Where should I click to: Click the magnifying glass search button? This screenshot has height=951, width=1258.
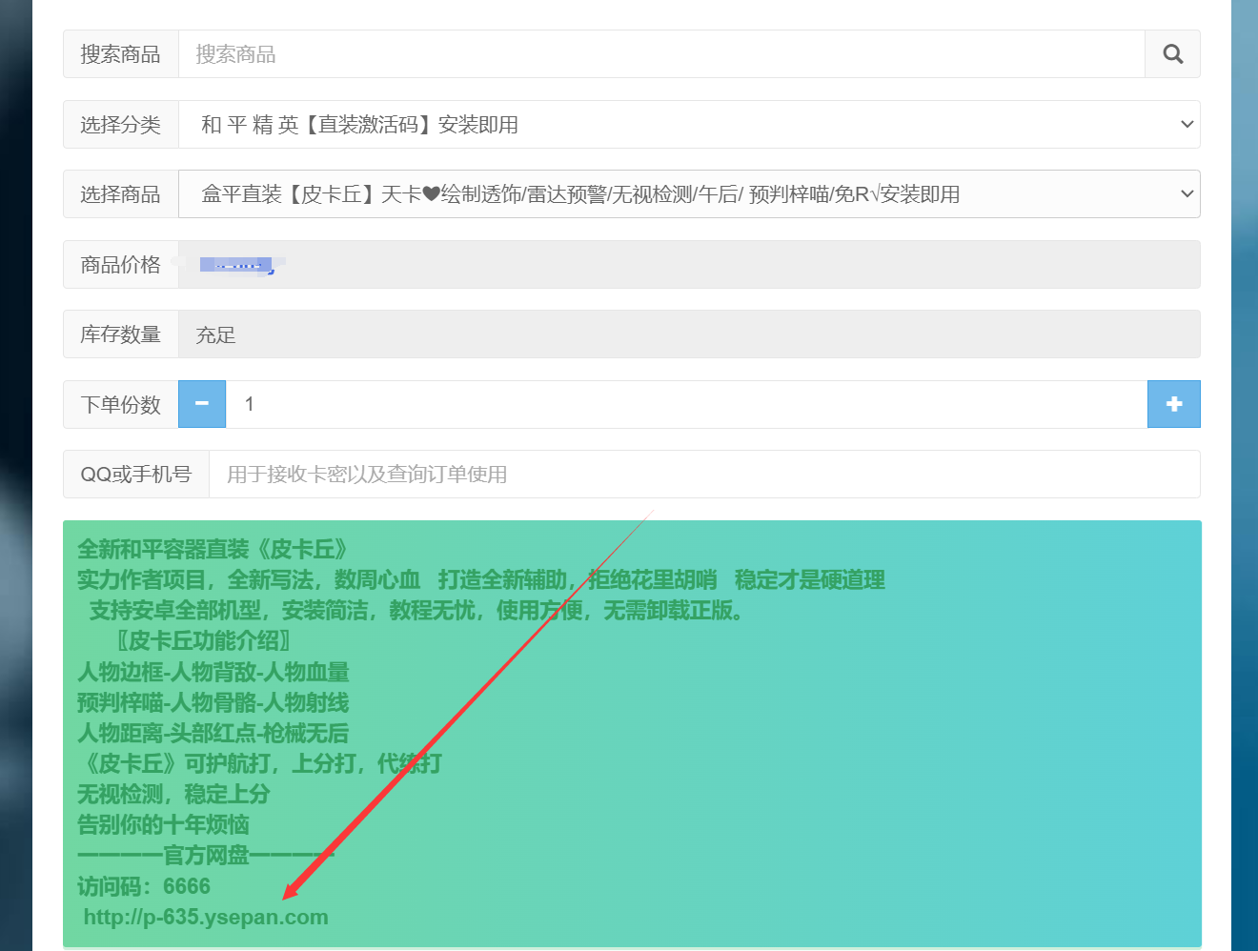(1172, 54)
